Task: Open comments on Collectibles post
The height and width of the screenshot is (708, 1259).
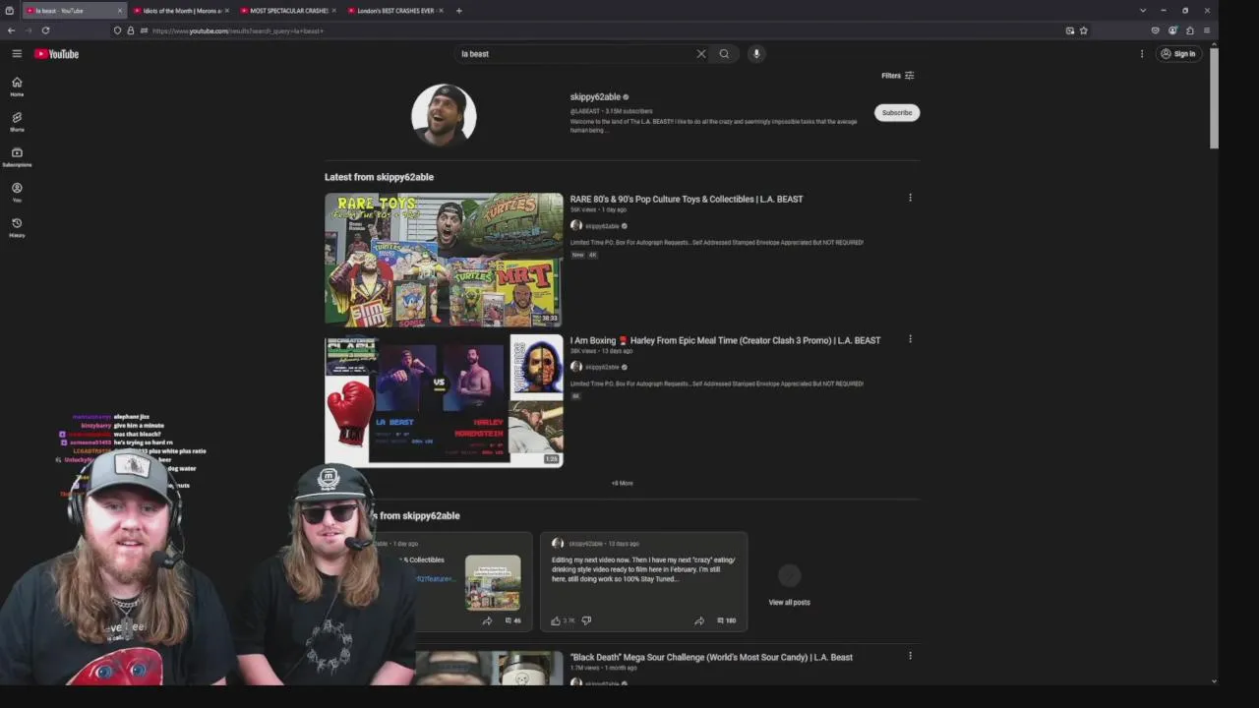Action: (512, 620)
